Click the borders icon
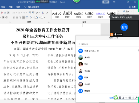The height and width of the screenshot is (103, 139). pyautogui.click(x=42, y=17)
